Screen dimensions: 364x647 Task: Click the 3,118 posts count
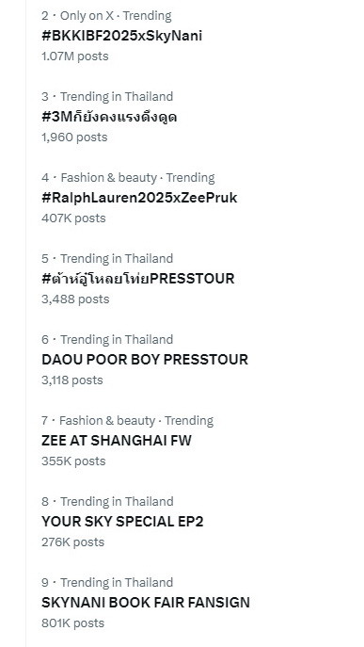pos(72,380)
